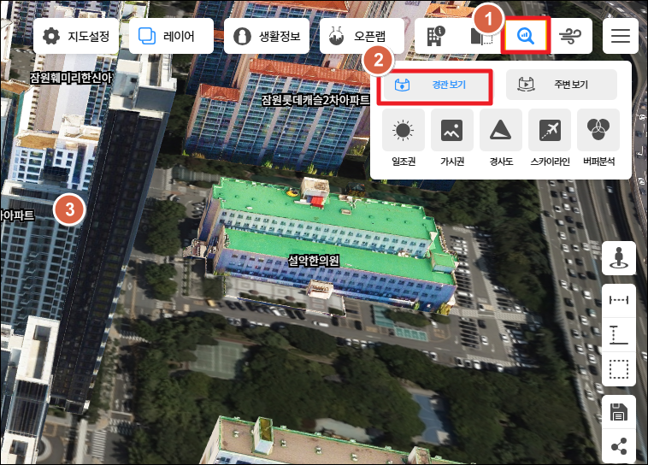Viewport: 648px width, 465px height.
Task: Click the save floppy disk icon
Action: coord(619,414)
